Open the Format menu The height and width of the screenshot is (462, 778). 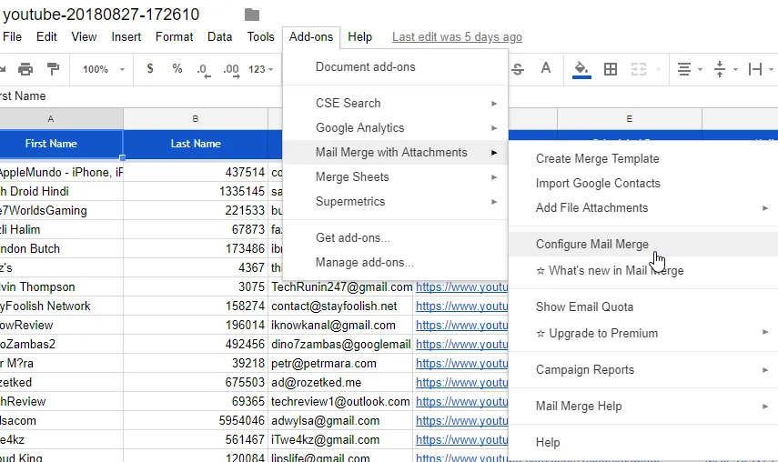[174, 37]
